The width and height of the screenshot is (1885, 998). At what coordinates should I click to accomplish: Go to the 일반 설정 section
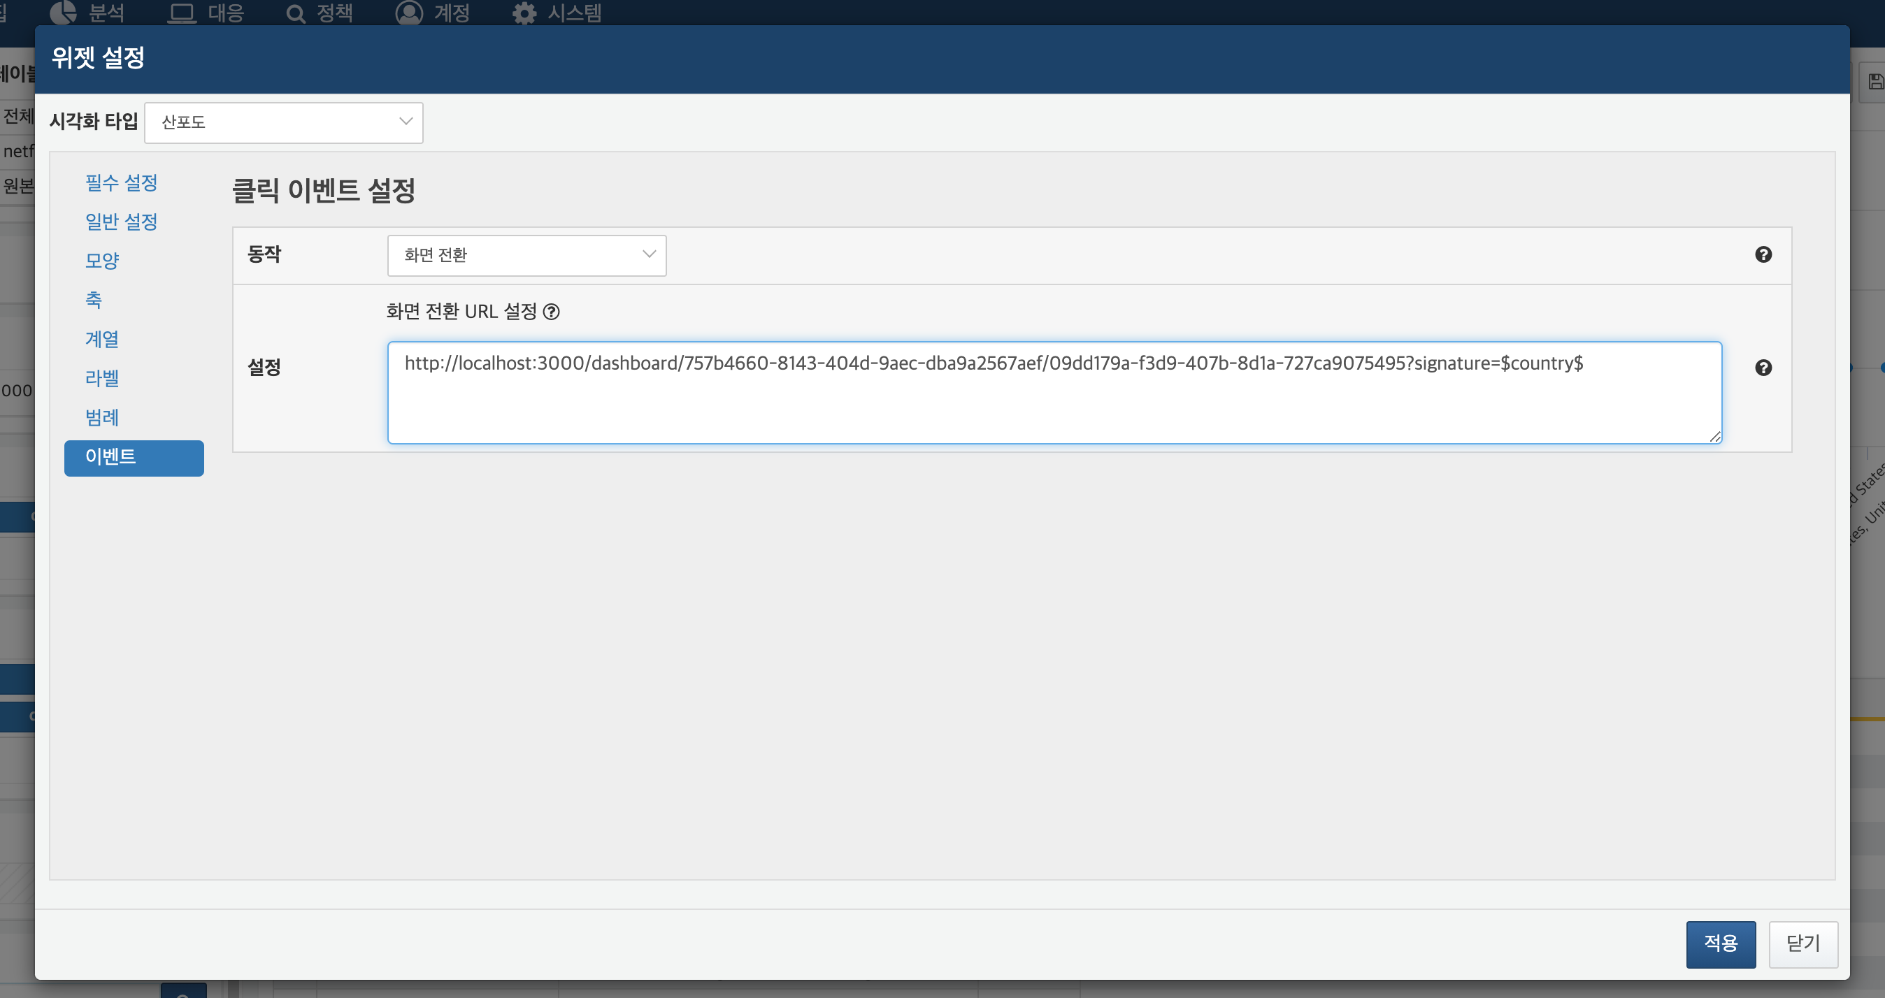(122, 222)
